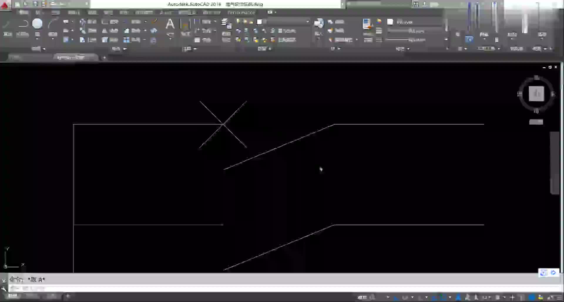Toggle the Model space button in status bar
Viewport: 564px width, 302px height.
[x=362, y=297]
